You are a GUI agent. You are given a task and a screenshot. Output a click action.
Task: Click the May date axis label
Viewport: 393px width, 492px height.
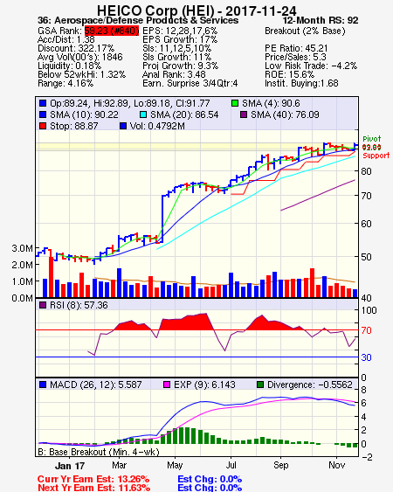pyautogui.click(x=175, y=465)
